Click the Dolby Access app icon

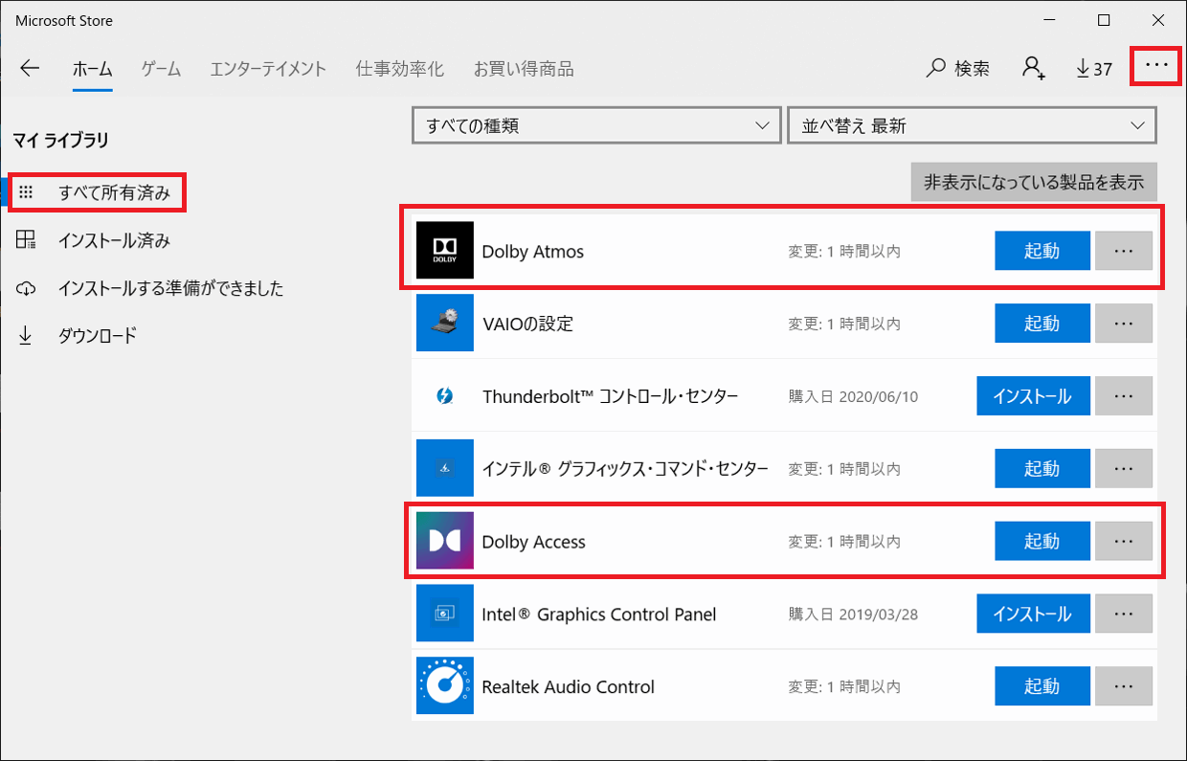pyautogui.click(x=445, y=541)
